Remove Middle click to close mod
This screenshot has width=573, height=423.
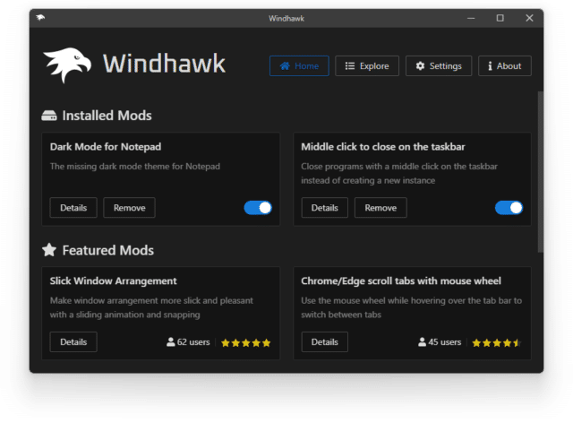click(381, 208)
